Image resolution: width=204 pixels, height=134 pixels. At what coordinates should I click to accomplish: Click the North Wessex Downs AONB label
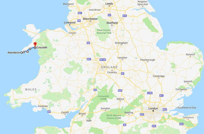click(x=114, y=117)
